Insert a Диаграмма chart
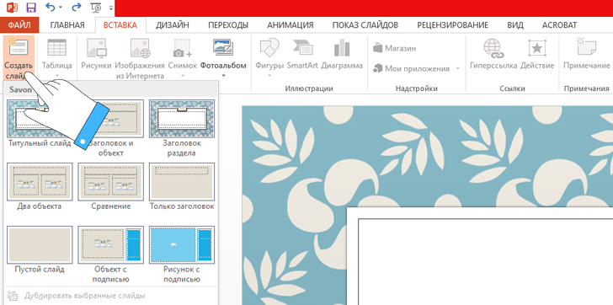This screenshot has height=305, width=613. point(342,49)
